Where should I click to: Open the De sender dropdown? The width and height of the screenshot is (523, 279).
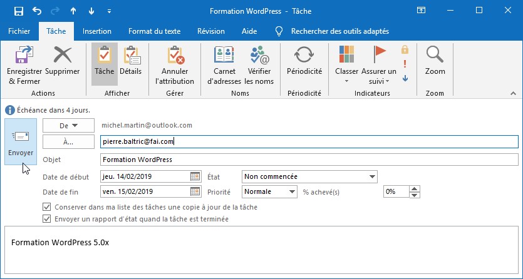click(68, 126)
